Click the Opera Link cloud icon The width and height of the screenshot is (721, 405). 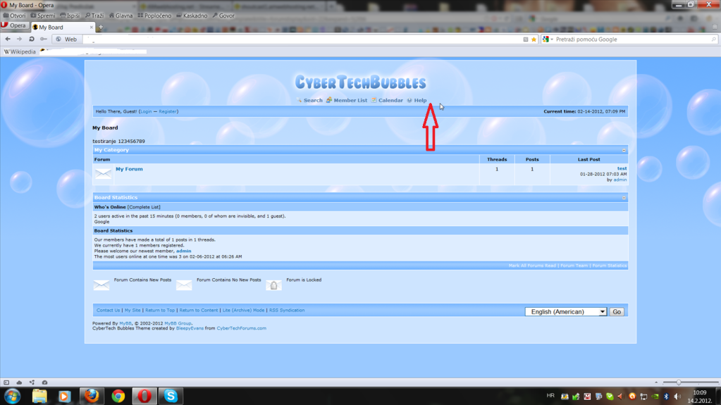(x=19, y=382)
